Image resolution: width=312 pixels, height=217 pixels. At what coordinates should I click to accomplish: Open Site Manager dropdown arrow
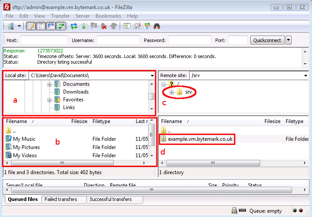19,26
